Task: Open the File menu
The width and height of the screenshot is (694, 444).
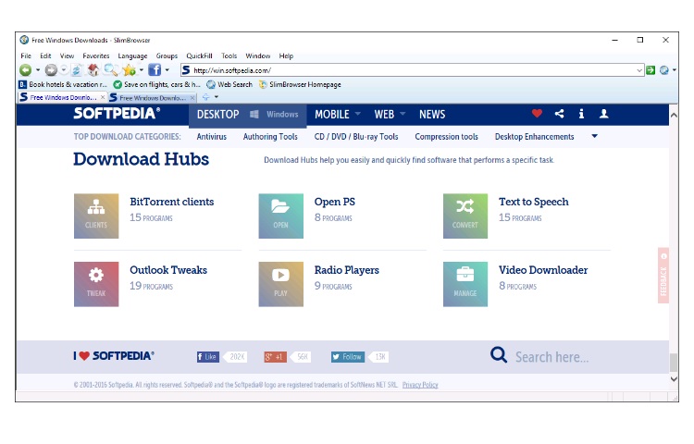Action: [26, 55]
